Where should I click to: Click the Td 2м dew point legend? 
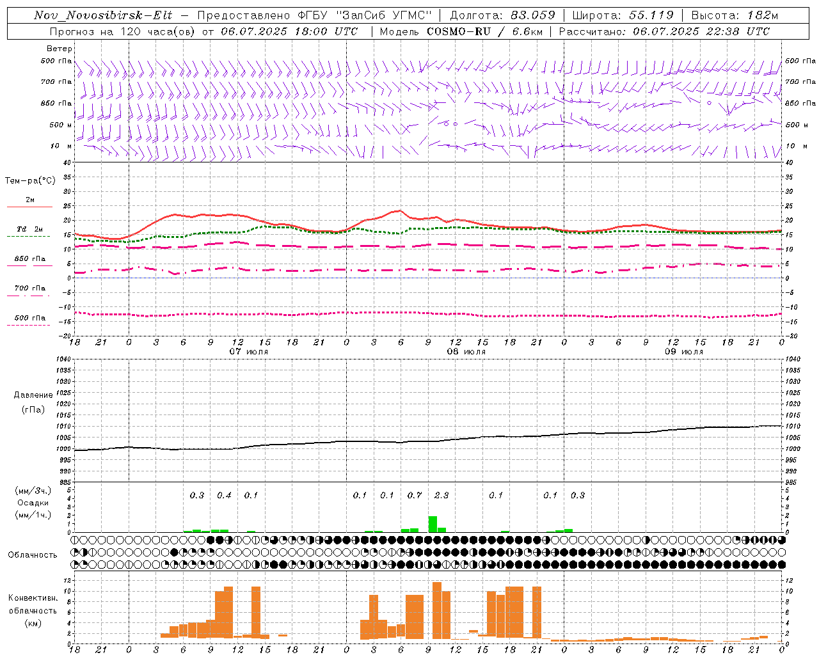click(x=29, y=229)
